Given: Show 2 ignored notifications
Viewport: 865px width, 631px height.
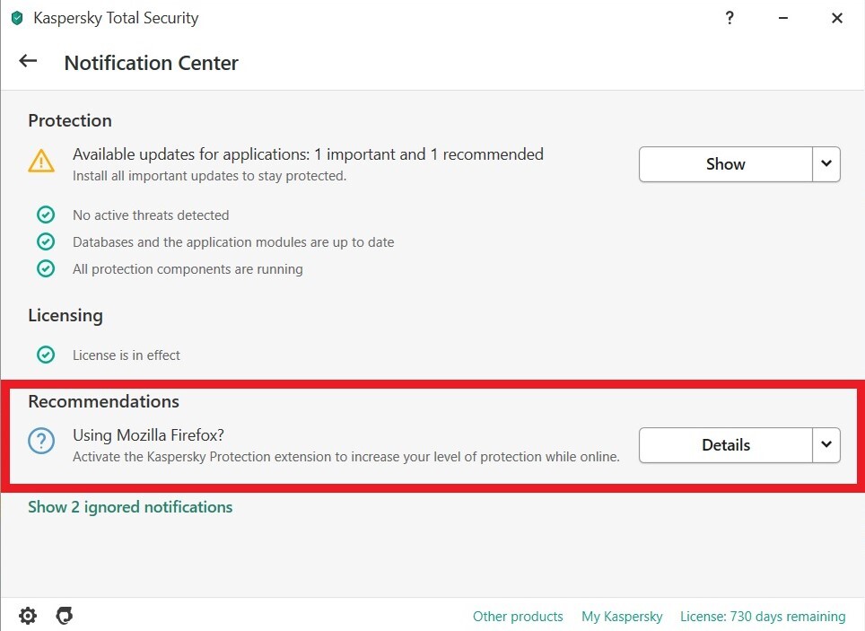Looking at the screenshot, I should click(x=130, y=507).
